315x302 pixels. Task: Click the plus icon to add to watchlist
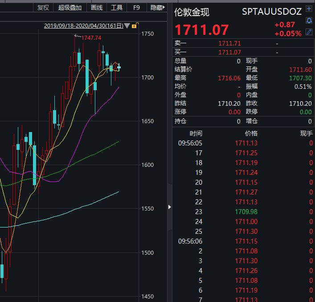[309, 9]
